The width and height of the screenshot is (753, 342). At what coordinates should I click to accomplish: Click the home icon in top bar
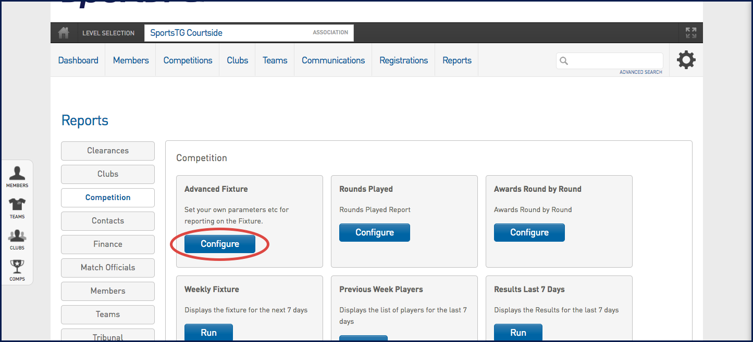(x=64, y=33)
